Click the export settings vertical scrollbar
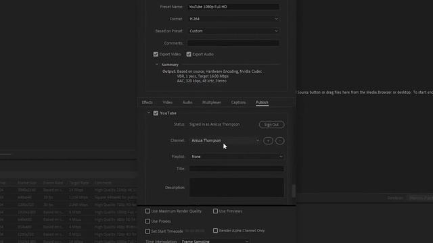Image resolution: width=433 pixels, height=243 pixels. pyautogui.click(x=294, y=191)
